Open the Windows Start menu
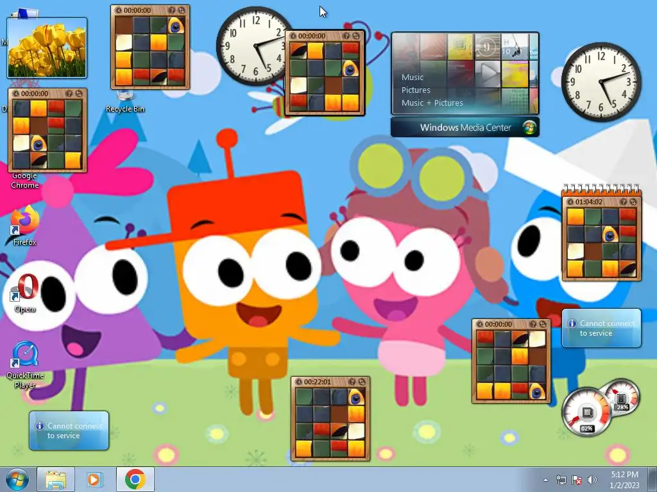This screenshot has height=492, width=657. point(17,480)
